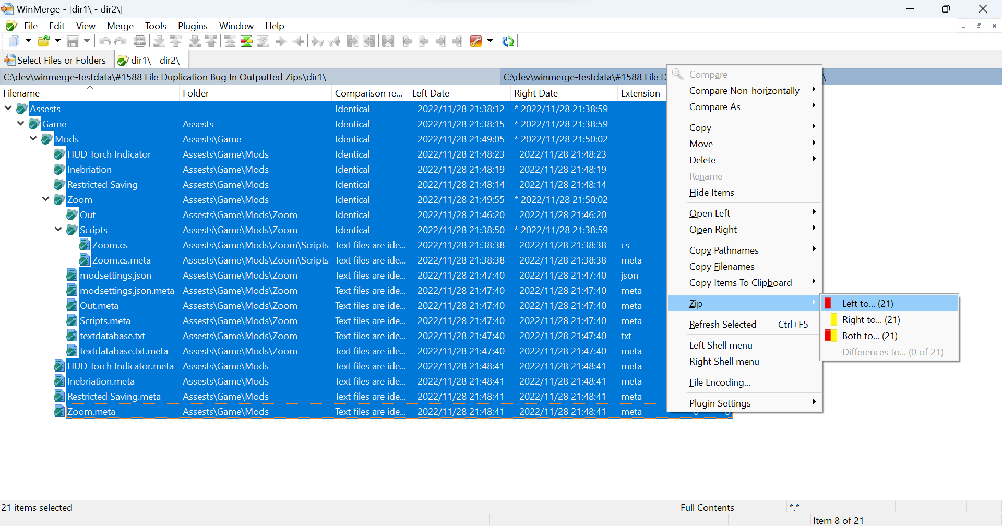Click Refresh Selected in the context menu

[723, 324]
